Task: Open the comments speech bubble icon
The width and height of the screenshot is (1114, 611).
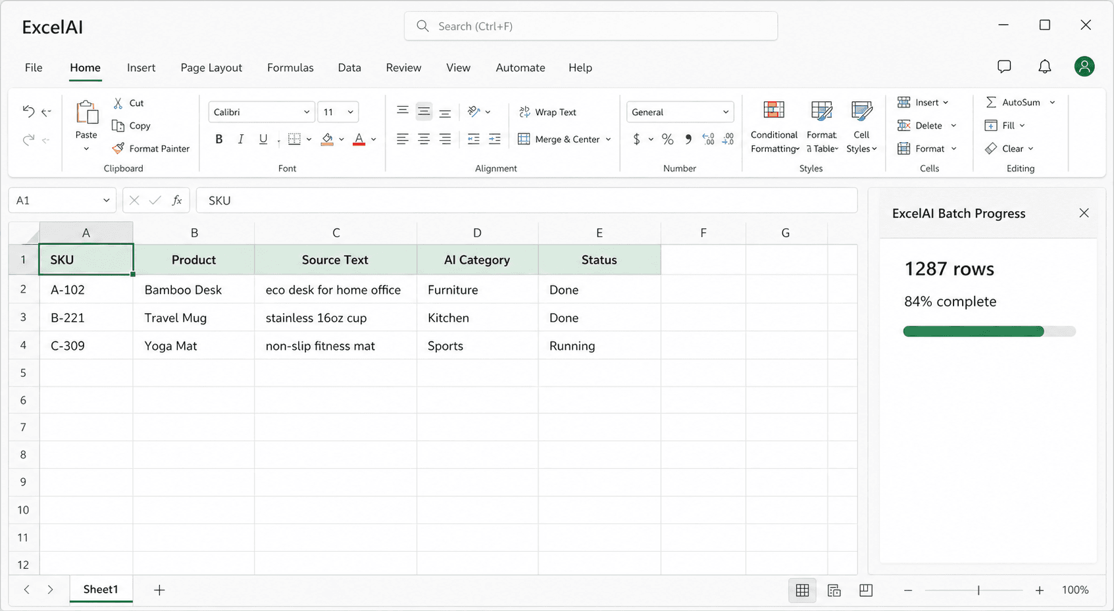Action: (x=1004, y=66)
